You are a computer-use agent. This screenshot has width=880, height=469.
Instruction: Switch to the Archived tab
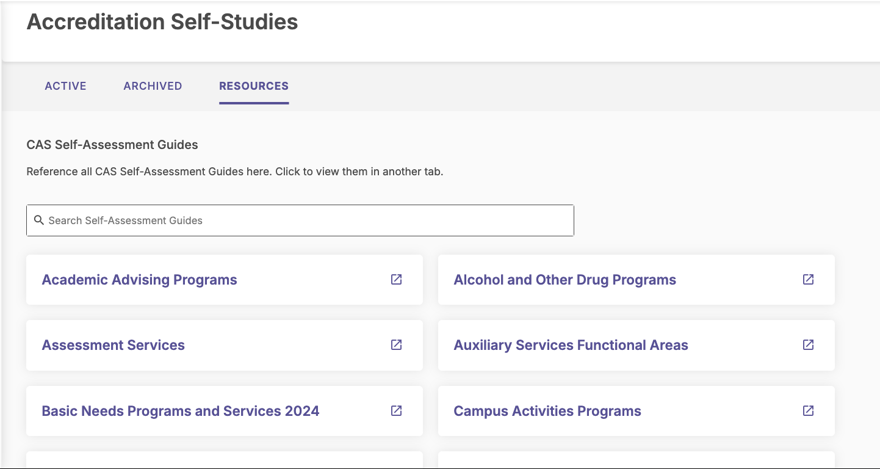pyautogui.click(x=153, y=86)
